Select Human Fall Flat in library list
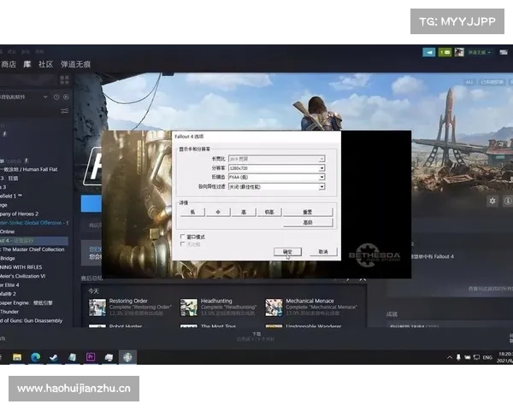Image resolution: width=513 pixels, height=410 pixels. tap(29, 169)
